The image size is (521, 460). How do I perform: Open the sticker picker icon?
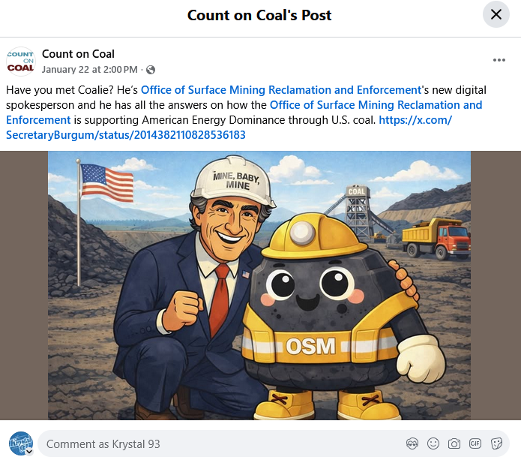(496, 443)
